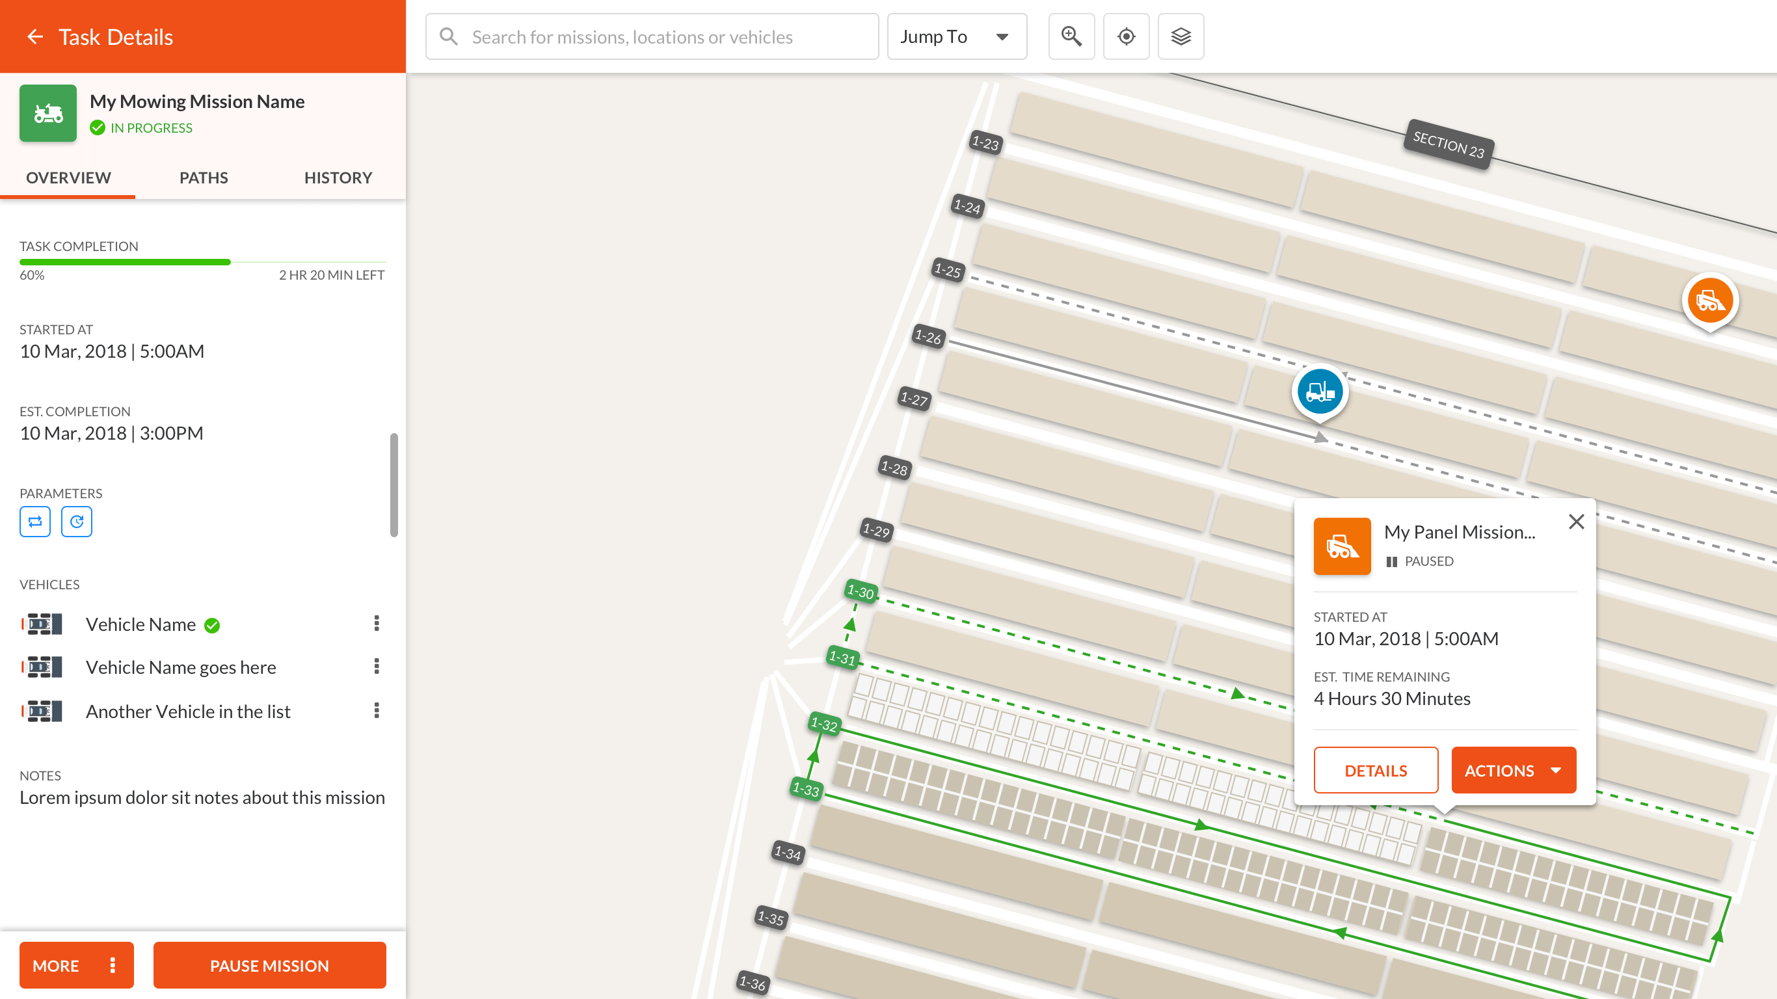
Task: Click the back arrow in Task Details
Action: pos(34,36)
